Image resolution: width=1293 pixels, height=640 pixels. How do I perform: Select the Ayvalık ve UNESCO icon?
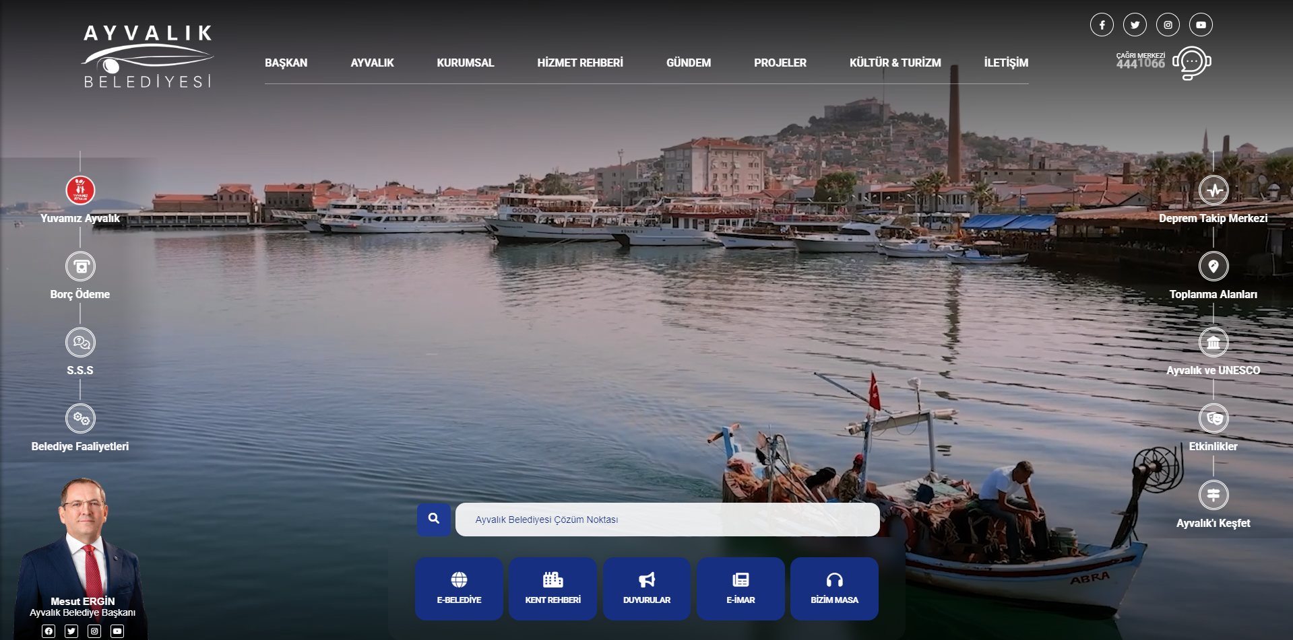[1214, 342]
